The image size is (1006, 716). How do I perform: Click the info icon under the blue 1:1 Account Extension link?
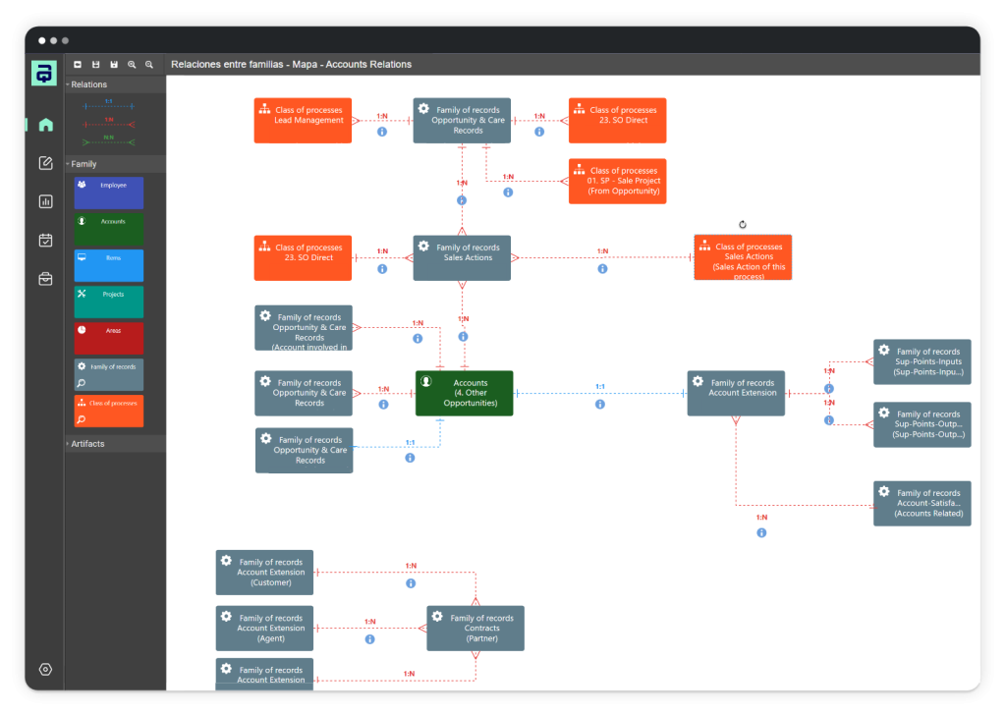[600, 404]
